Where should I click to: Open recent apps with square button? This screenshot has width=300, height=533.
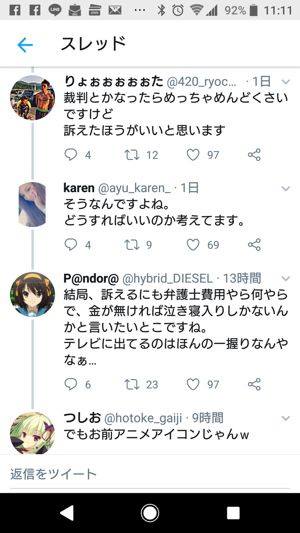[233, 513]
